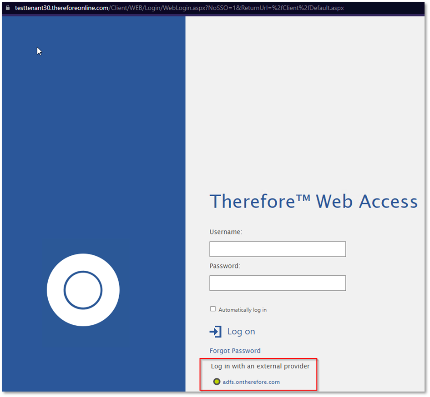Click the Username label
The image size is (430, 397).
[x=226, y=232]
